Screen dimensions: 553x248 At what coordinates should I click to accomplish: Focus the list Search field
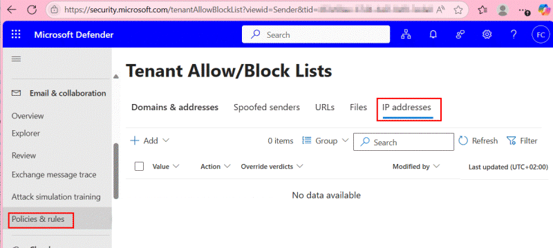404,142
